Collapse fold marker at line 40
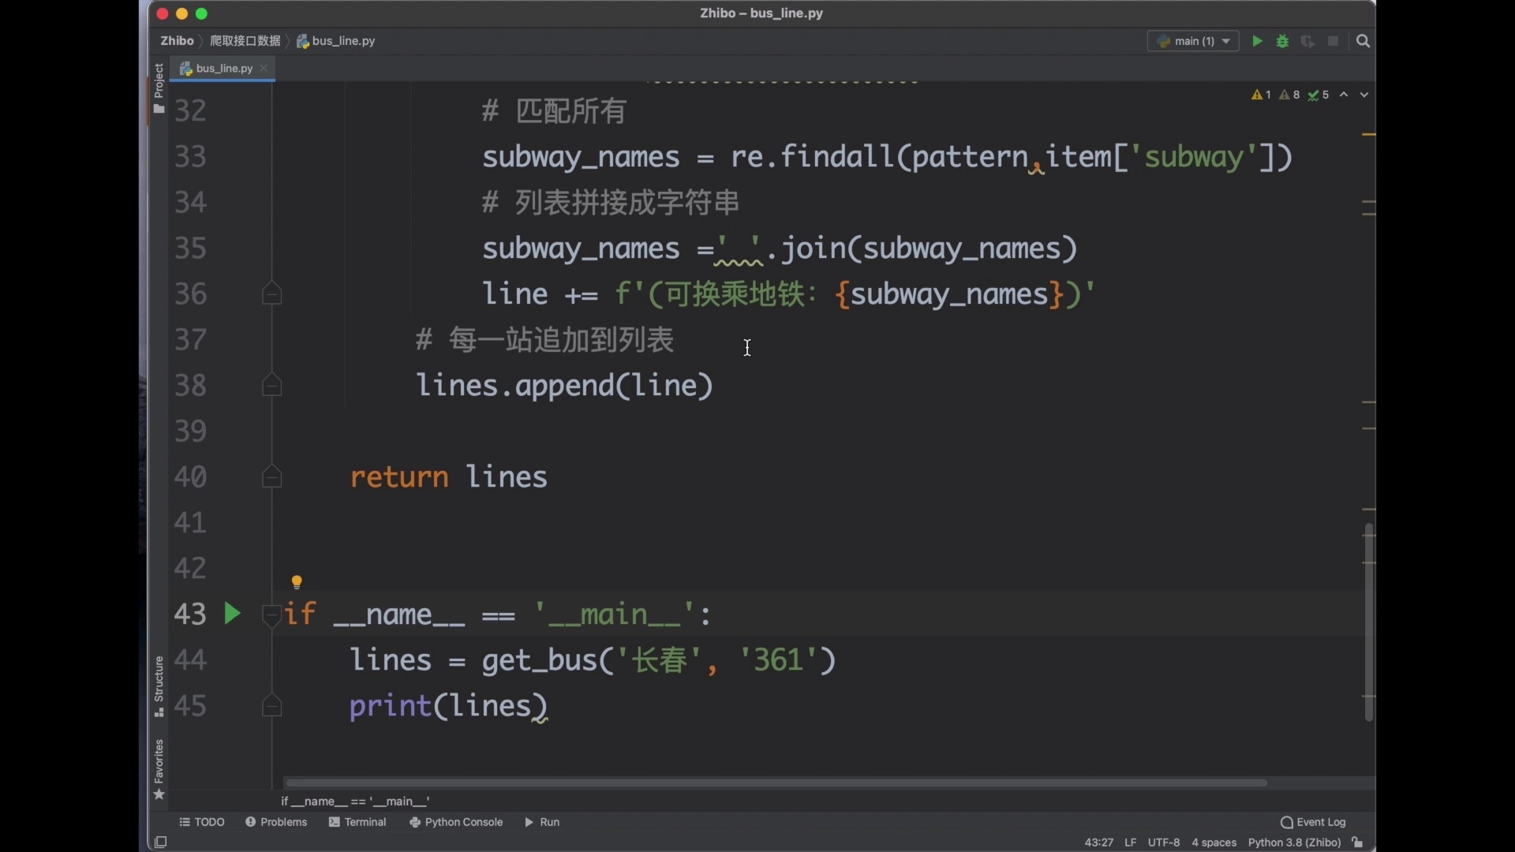 pos(271,477)
